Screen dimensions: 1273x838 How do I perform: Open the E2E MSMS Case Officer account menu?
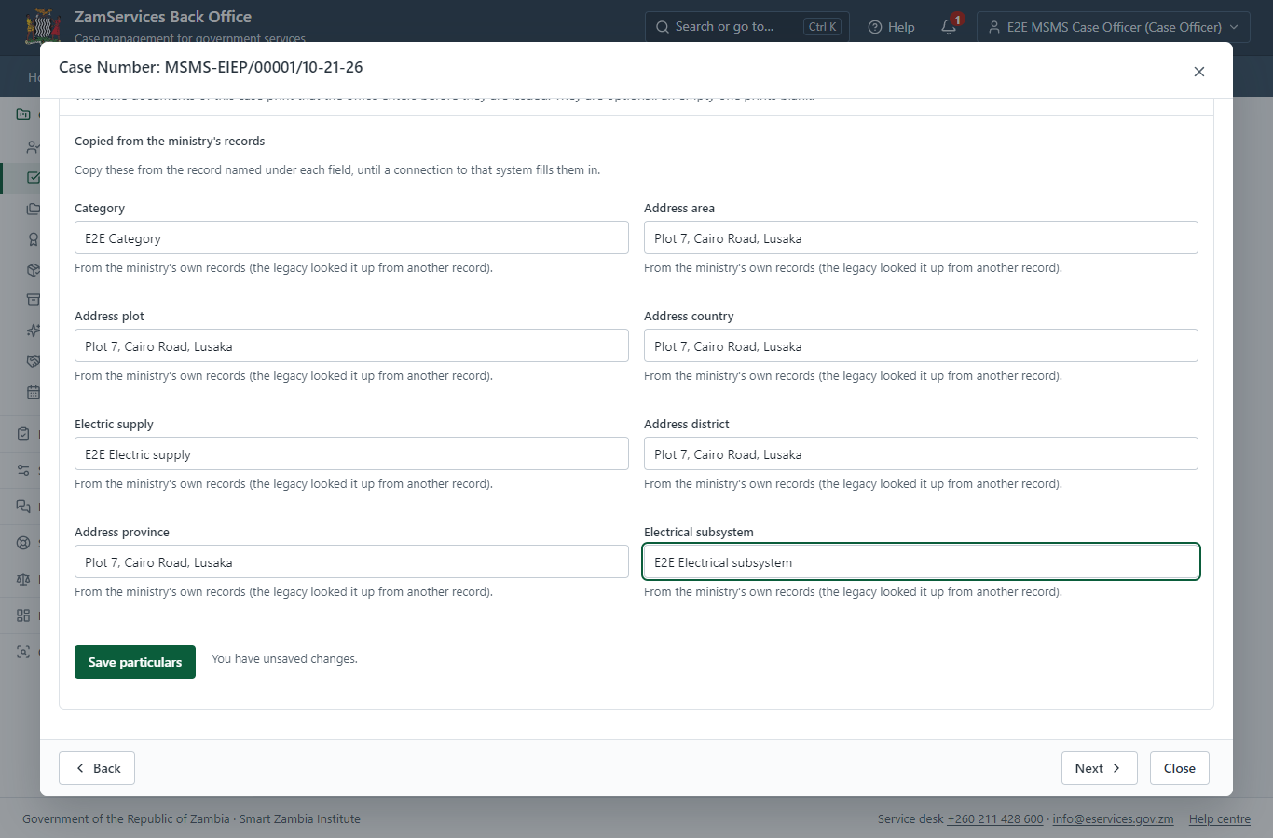1114,27
